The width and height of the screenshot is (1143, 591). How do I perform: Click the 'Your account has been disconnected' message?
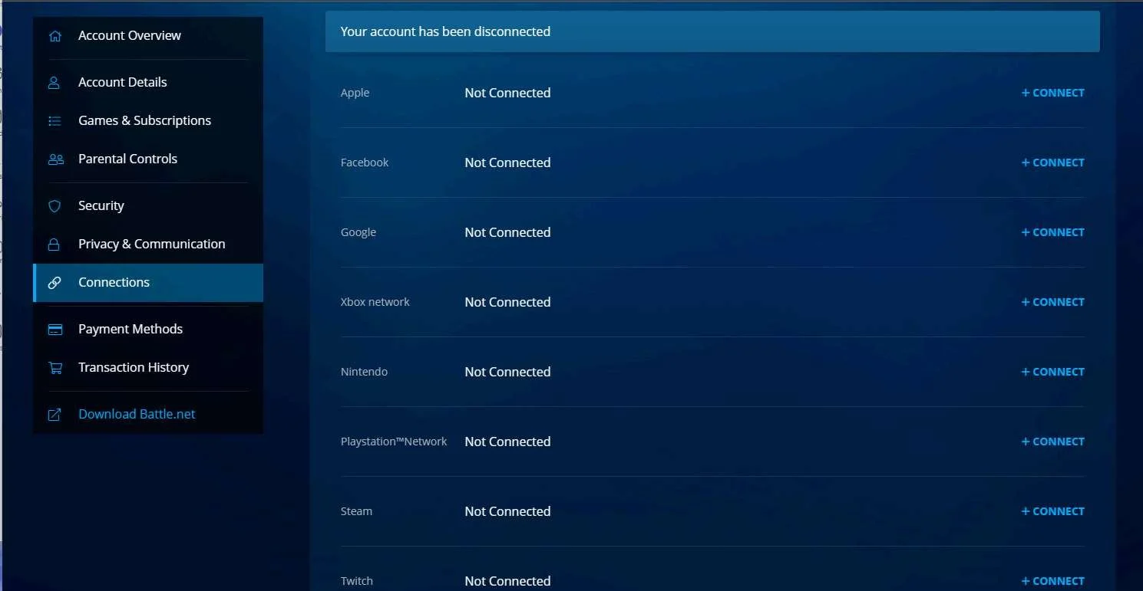[445, 32]
